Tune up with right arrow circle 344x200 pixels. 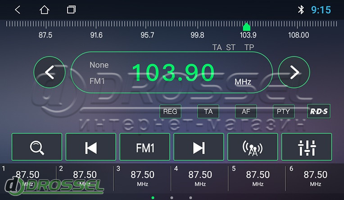(294, 72)
